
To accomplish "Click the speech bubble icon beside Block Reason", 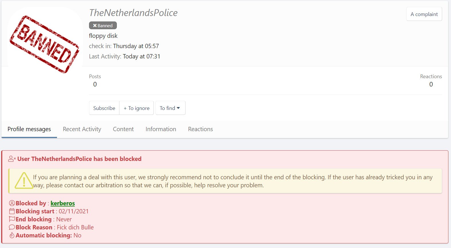I will pyautogui.click(x=12, y=227).
